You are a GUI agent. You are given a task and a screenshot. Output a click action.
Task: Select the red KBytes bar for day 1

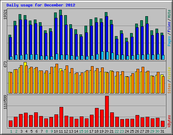click(x=10, y=124)
